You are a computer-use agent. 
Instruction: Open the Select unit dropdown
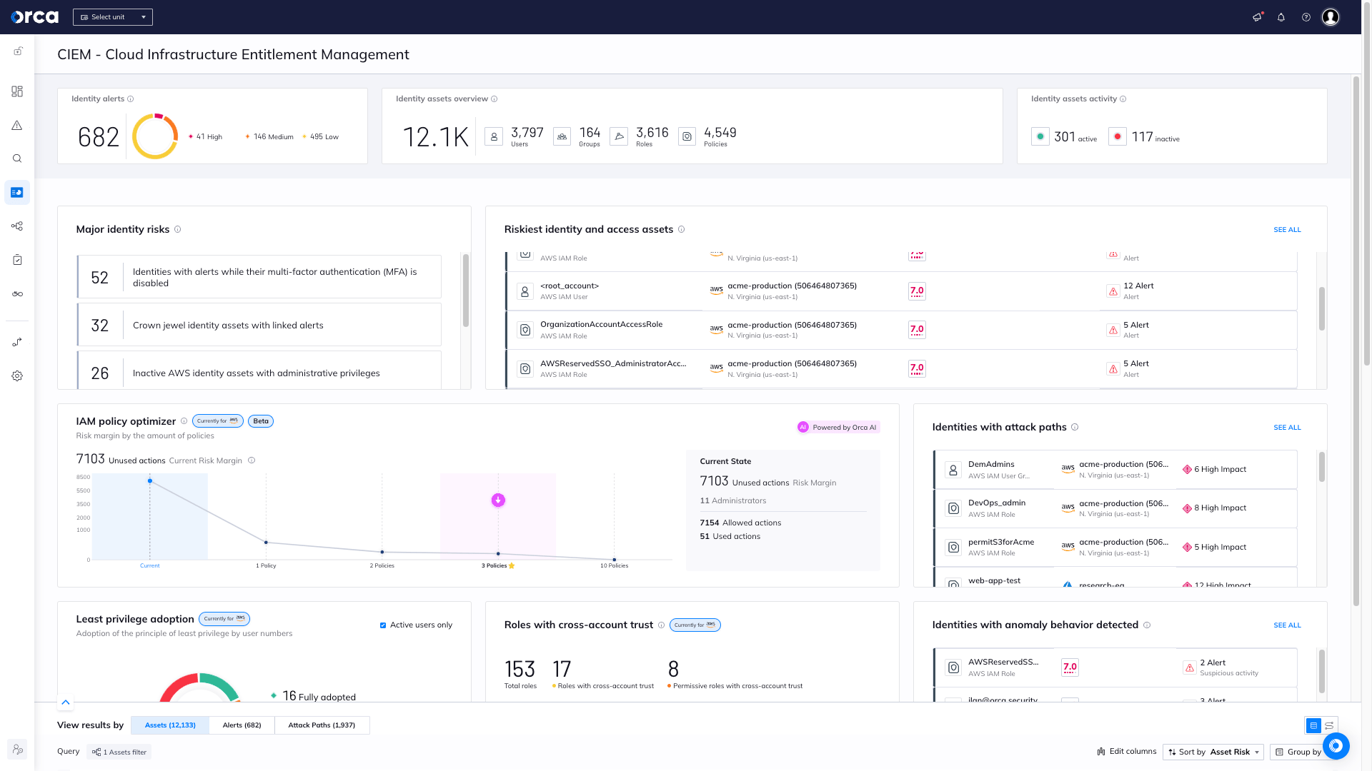tap(112, 16)
